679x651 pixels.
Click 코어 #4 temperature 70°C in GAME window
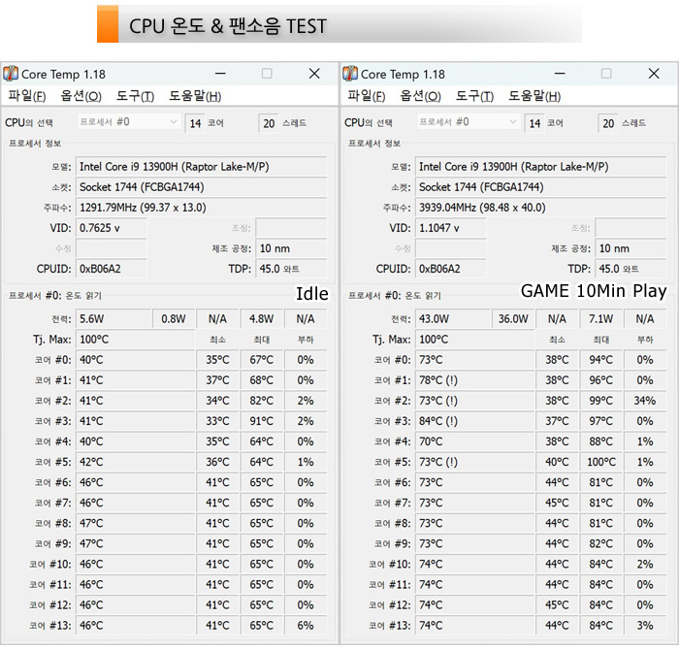[475, 441]
